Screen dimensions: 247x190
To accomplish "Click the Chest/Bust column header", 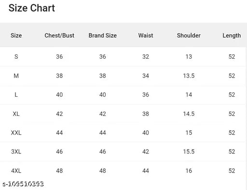I will point(59,36).
